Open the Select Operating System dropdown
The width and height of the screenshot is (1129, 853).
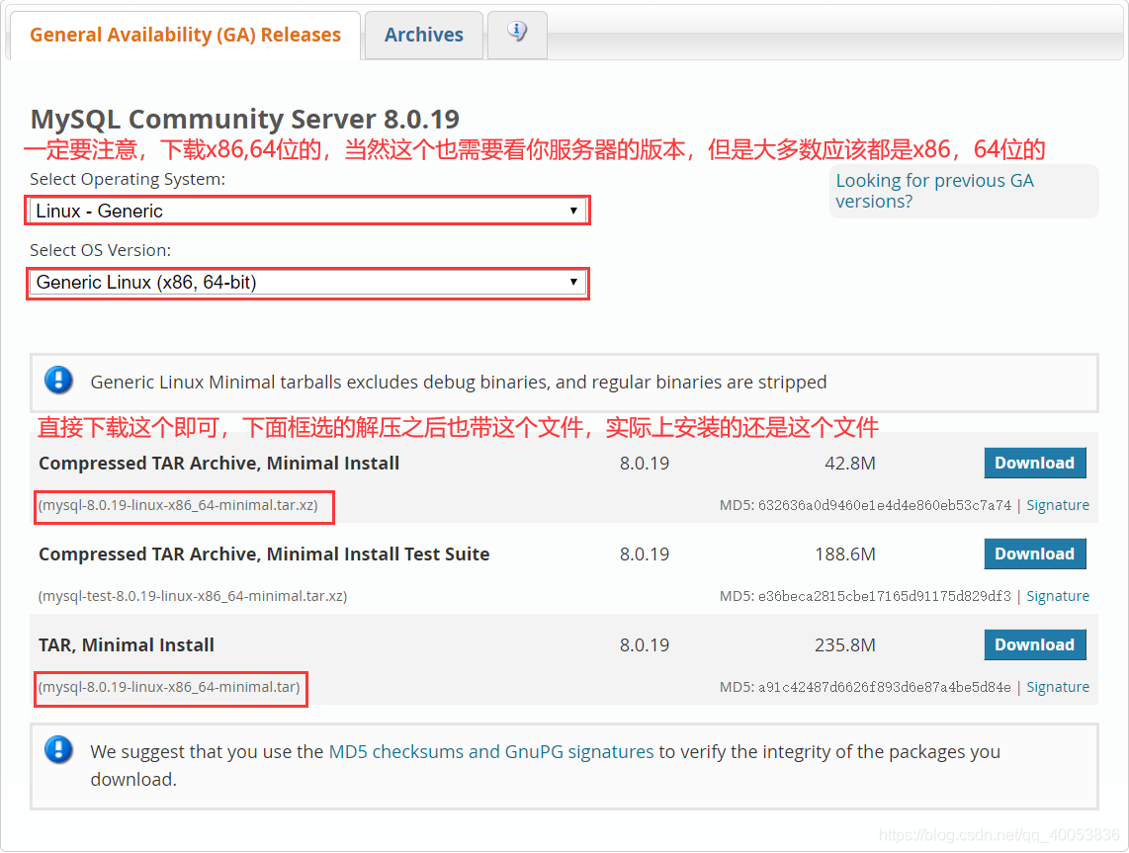point(307,211)
